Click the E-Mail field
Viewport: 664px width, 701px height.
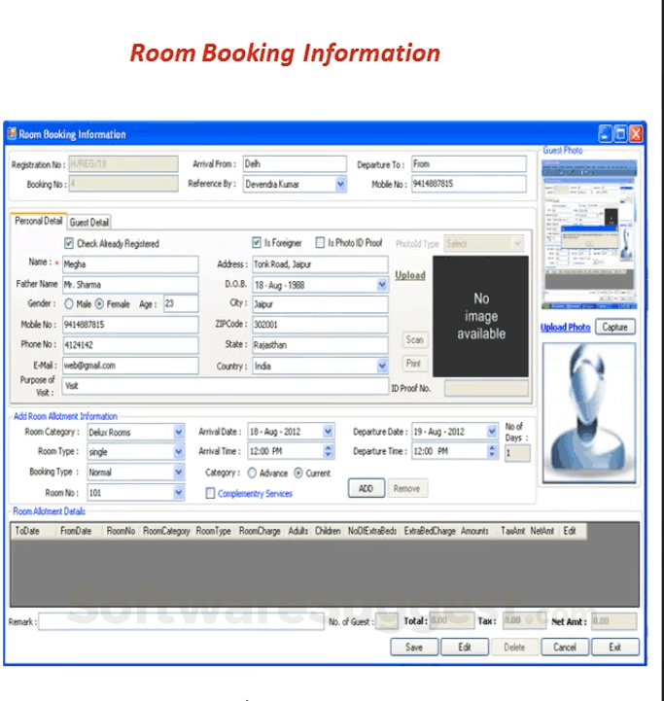(x=130, y=366)
